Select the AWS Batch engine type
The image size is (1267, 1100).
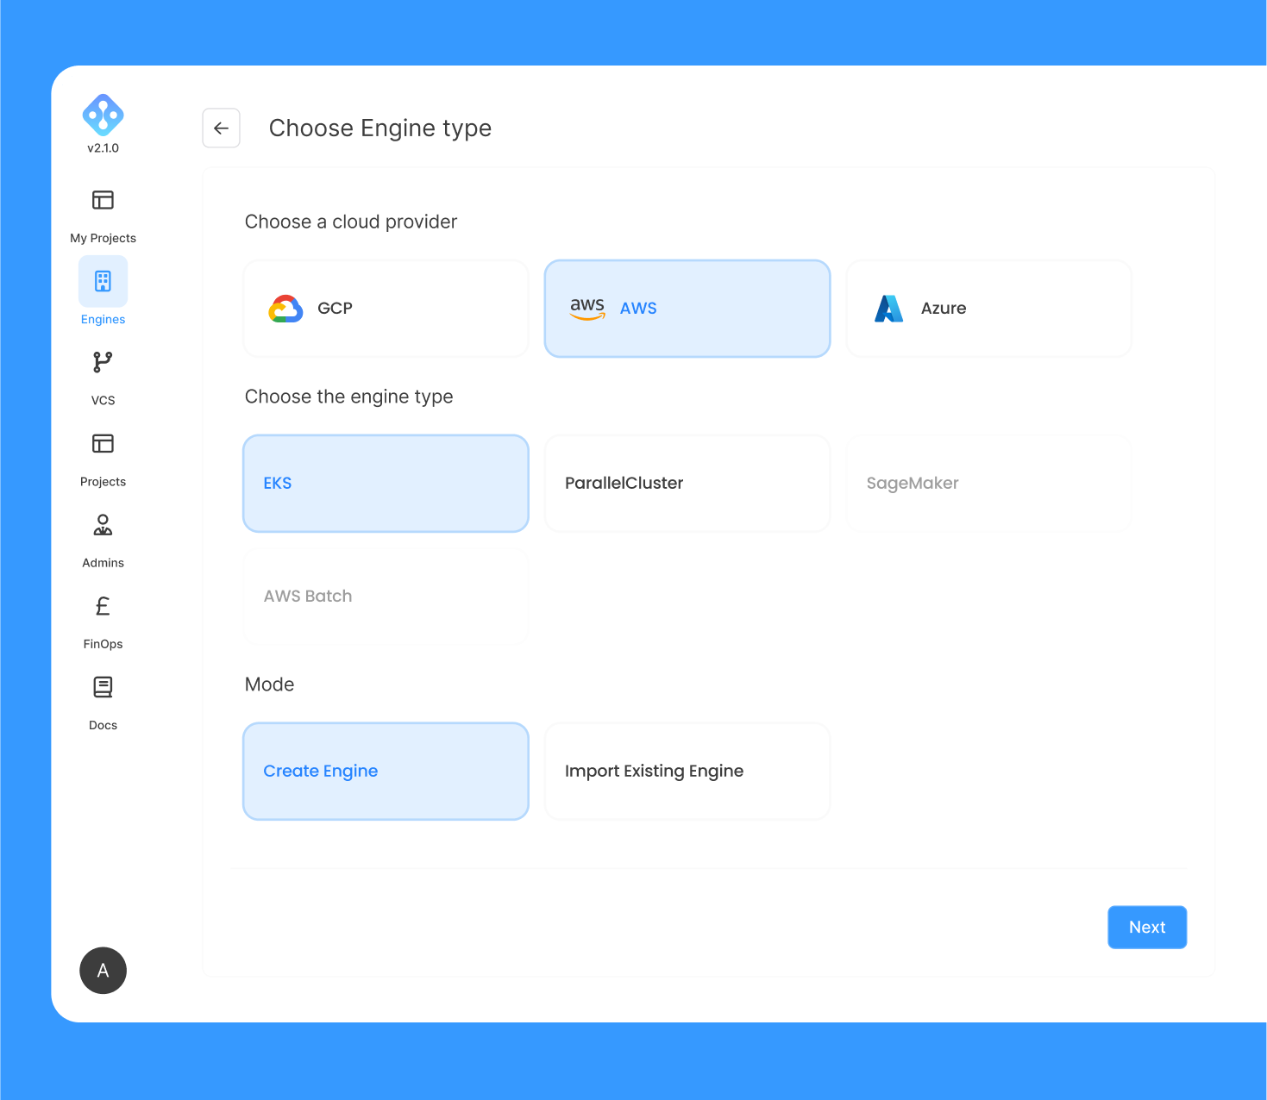(386, 597)
